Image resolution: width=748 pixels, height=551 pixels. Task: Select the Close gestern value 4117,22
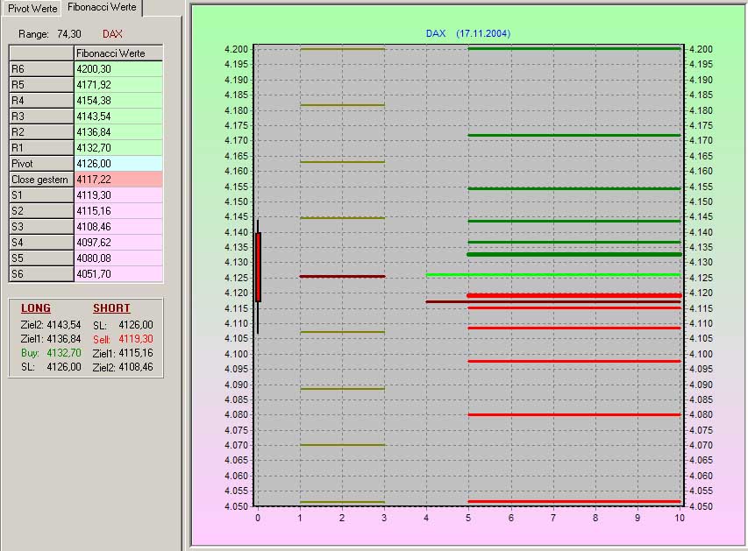(x=118, y=180)
